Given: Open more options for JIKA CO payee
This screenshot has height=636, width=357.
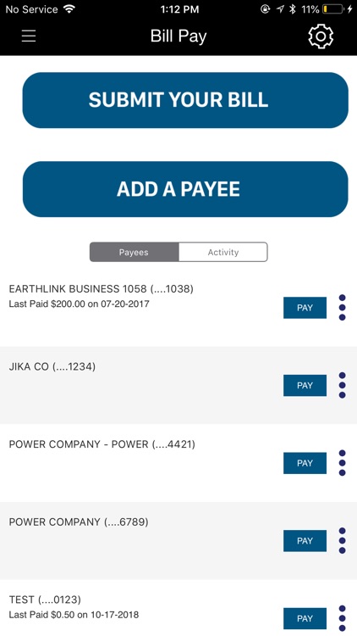Looking at the screenshot, I should click(x=342, y=385).
